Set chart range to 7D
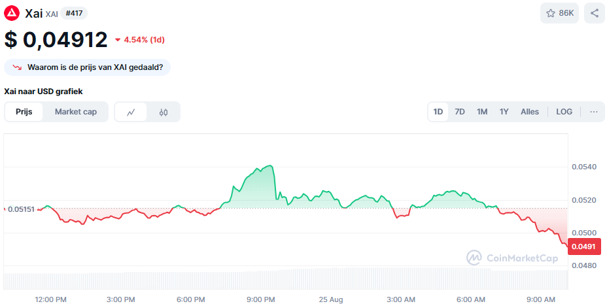Image resolution: width=607 pixels, height=306 pixels. (x=460, y=112)
